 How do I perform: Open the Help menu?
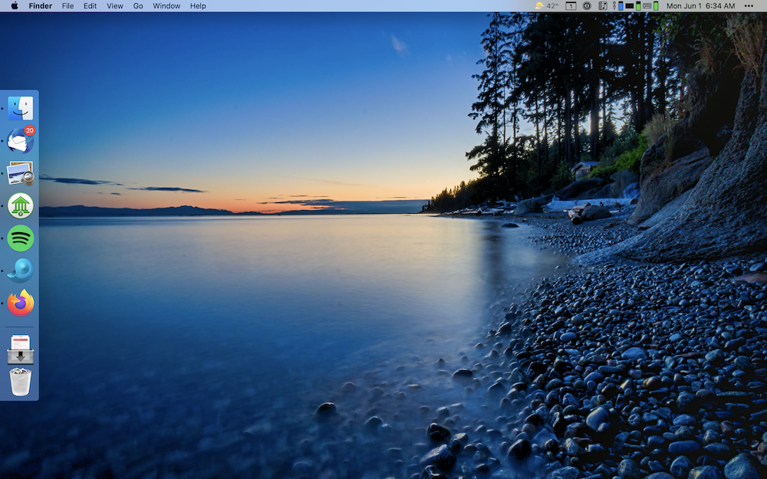tap(198, 6)
